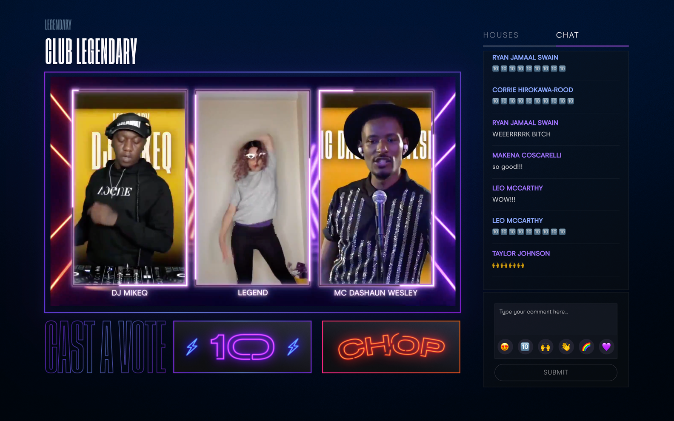674x421 pixels.
Task: Open the Chat tab
Action: [567, 35]
